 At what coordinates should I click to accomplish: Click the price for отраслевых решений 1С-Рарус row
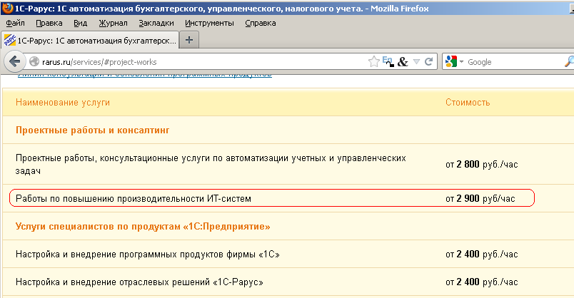tap(481, 282)
